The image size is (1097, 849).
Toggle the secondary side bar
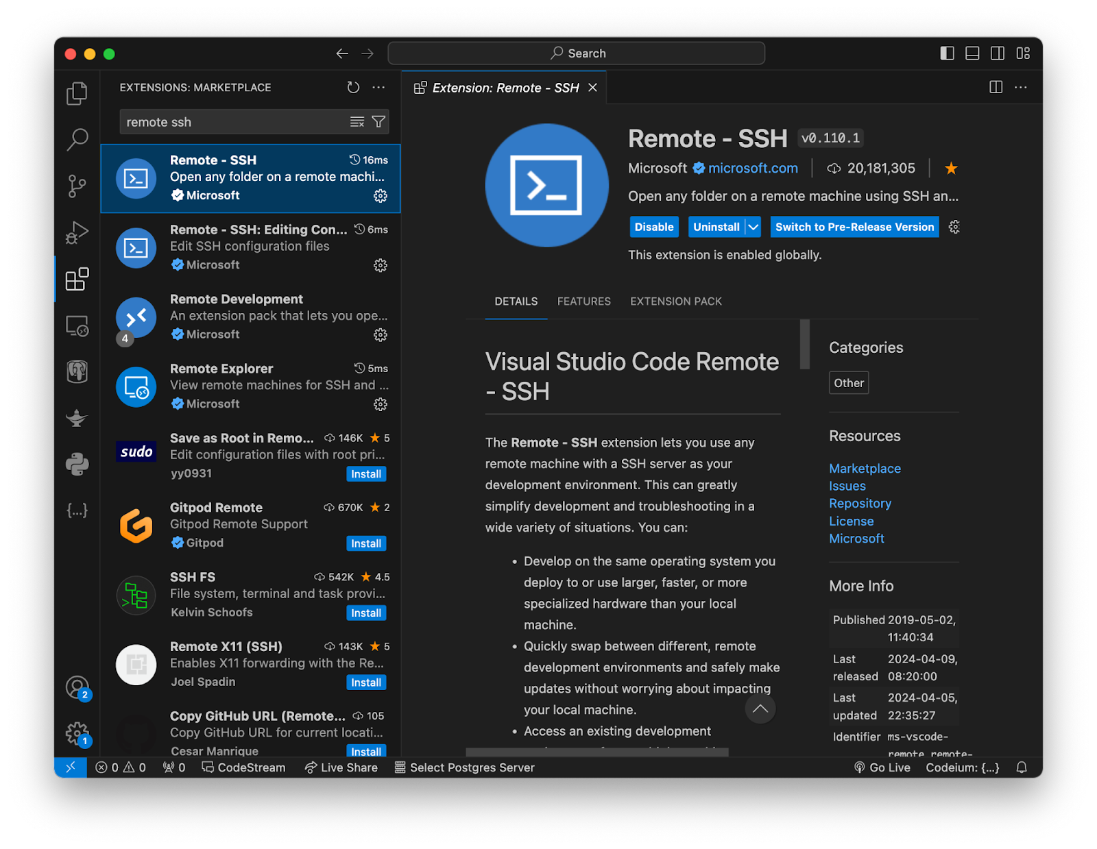(x=998, y=53)
